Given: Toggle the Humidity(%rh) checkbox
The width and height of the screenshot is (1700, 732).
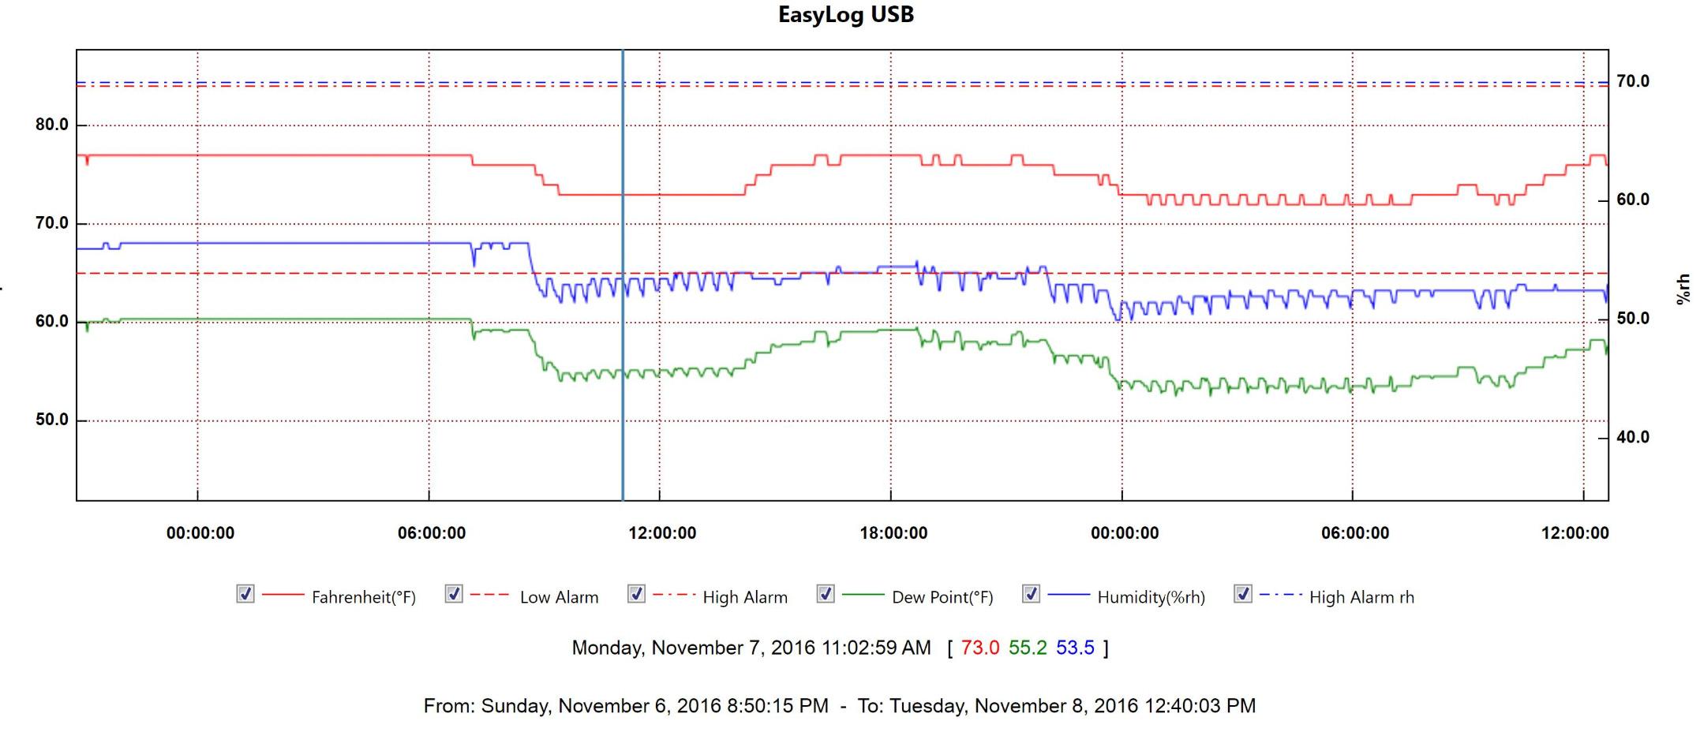Looking at the screenshot, I should point(1032,594).
